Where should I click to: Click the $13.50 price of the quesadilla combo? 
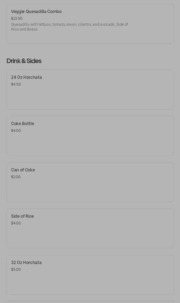[x=17, y=18]
